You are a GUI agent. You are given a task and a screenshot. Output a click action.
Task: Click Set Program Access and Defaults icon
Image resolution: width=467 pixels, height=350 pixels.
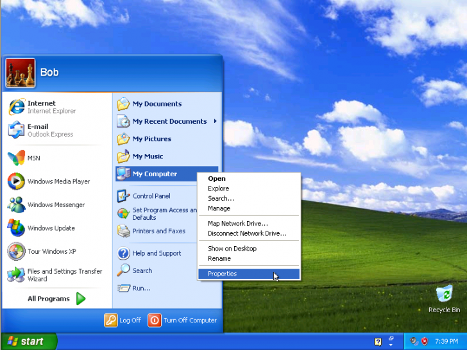pos(123,213)
